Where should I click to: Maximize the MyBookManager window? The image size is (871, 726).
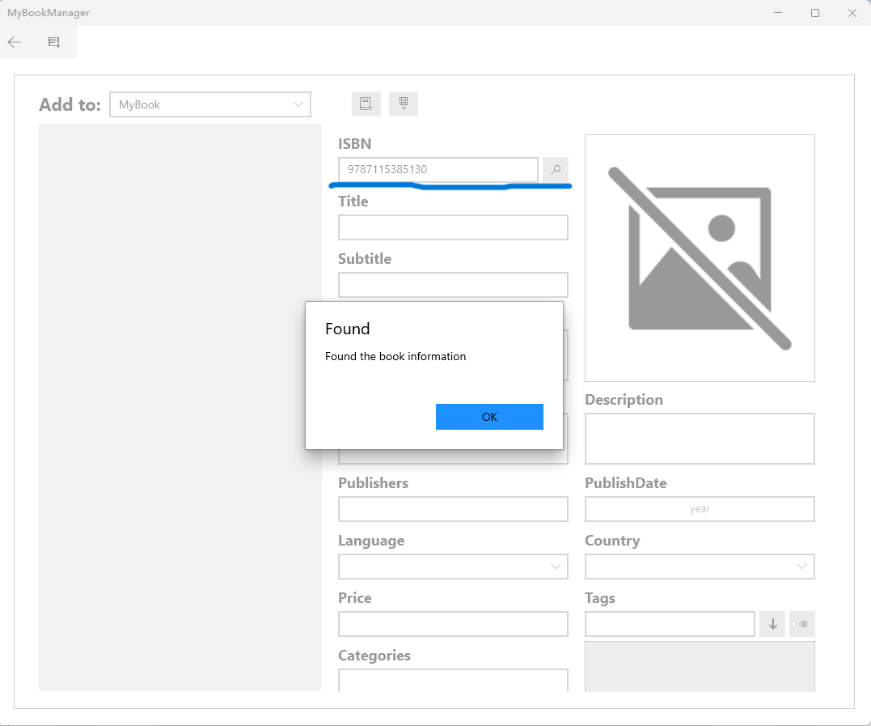pos(815,13)
